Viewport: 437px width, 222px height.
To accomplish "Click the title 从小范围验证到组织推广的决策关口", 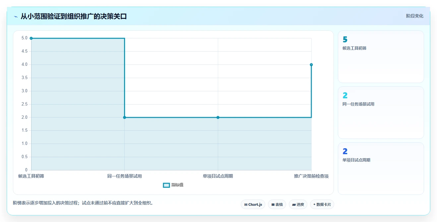I will pos(74,16).
